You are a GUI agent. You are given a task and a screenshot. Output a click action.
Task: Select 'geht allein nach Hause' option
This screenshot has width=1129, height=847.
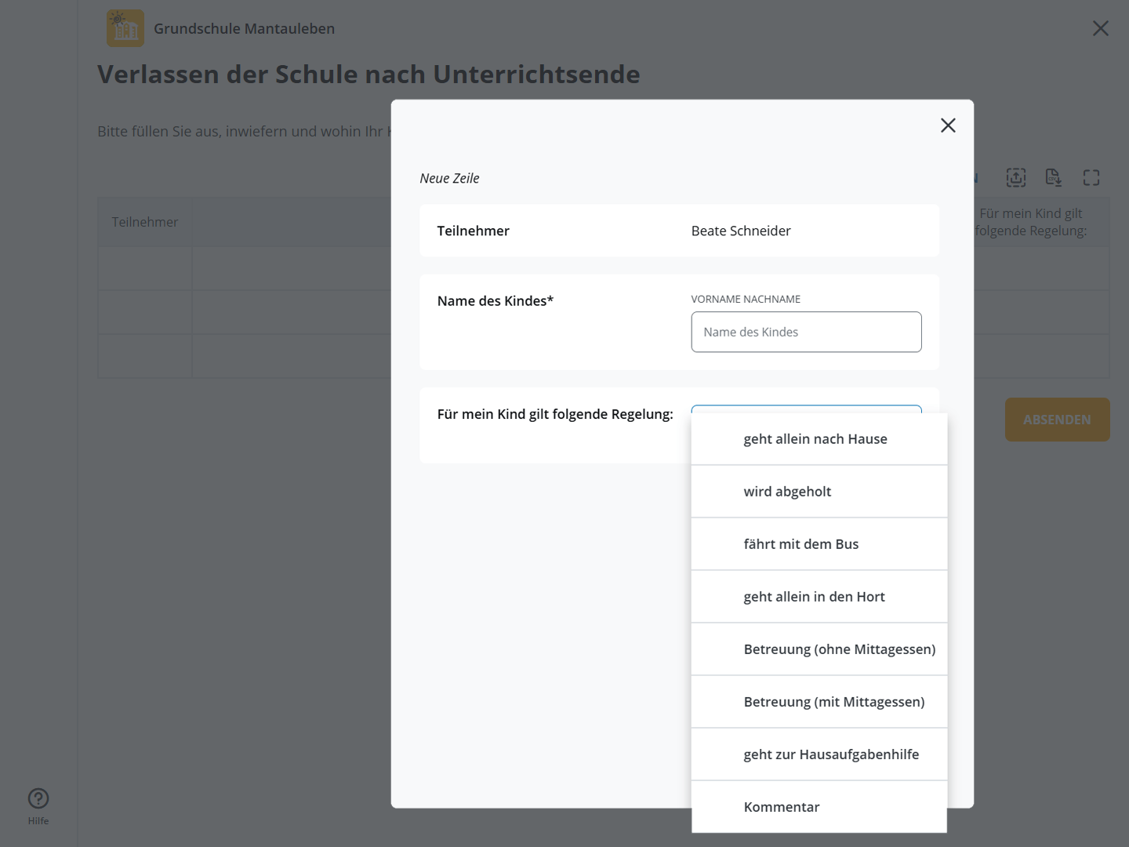tap(815, 439)
